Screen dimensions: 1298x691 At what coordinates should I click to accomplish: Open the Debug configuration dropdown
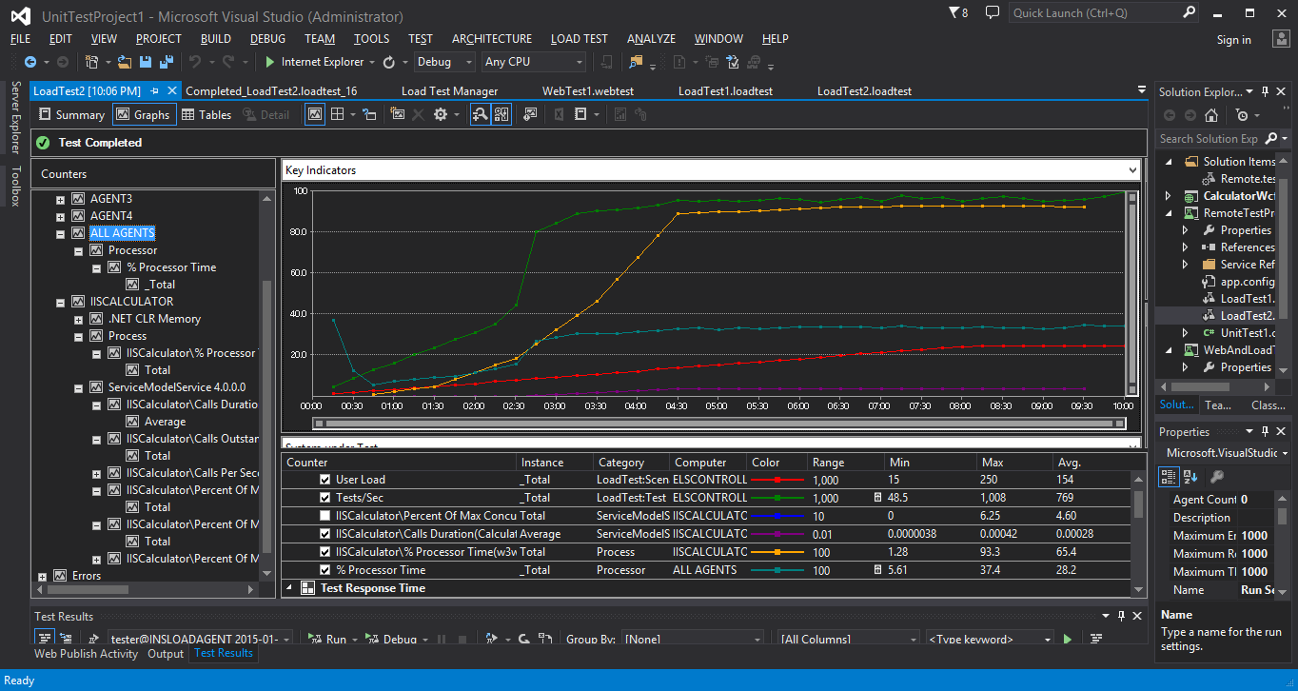(x=444, y=62)
